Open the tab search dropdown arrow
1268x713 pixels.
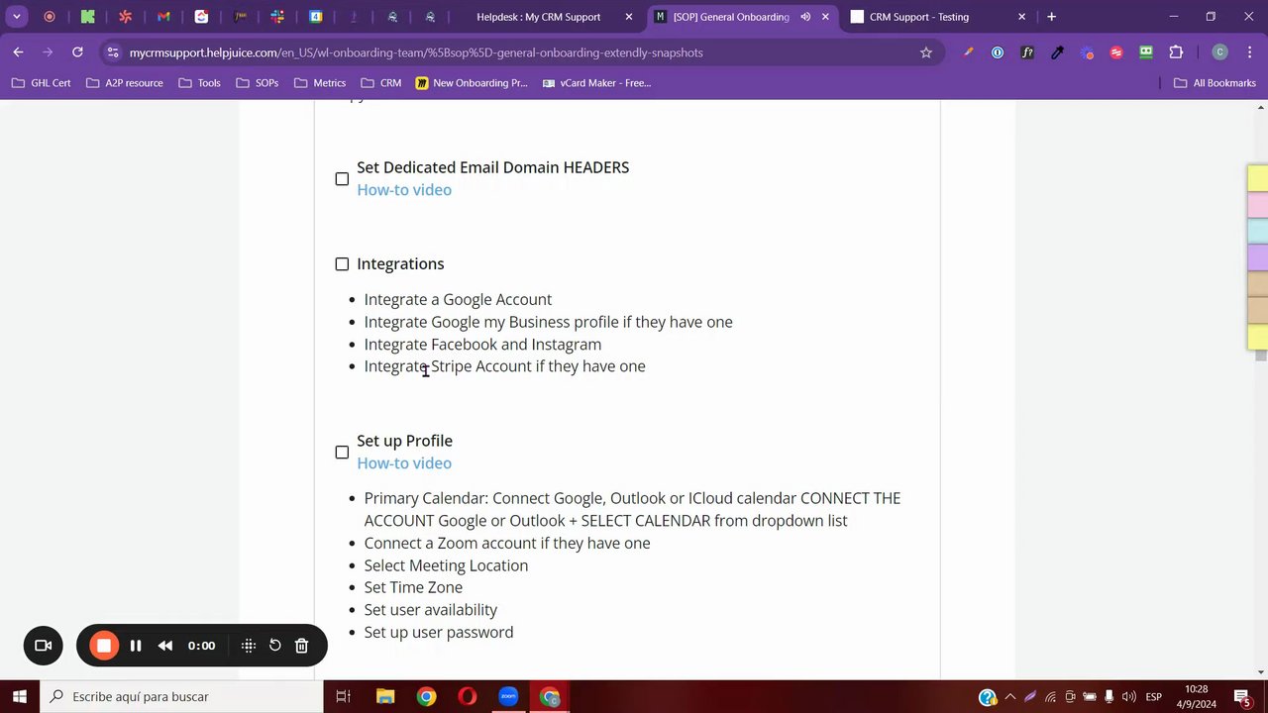click(17, 17)
